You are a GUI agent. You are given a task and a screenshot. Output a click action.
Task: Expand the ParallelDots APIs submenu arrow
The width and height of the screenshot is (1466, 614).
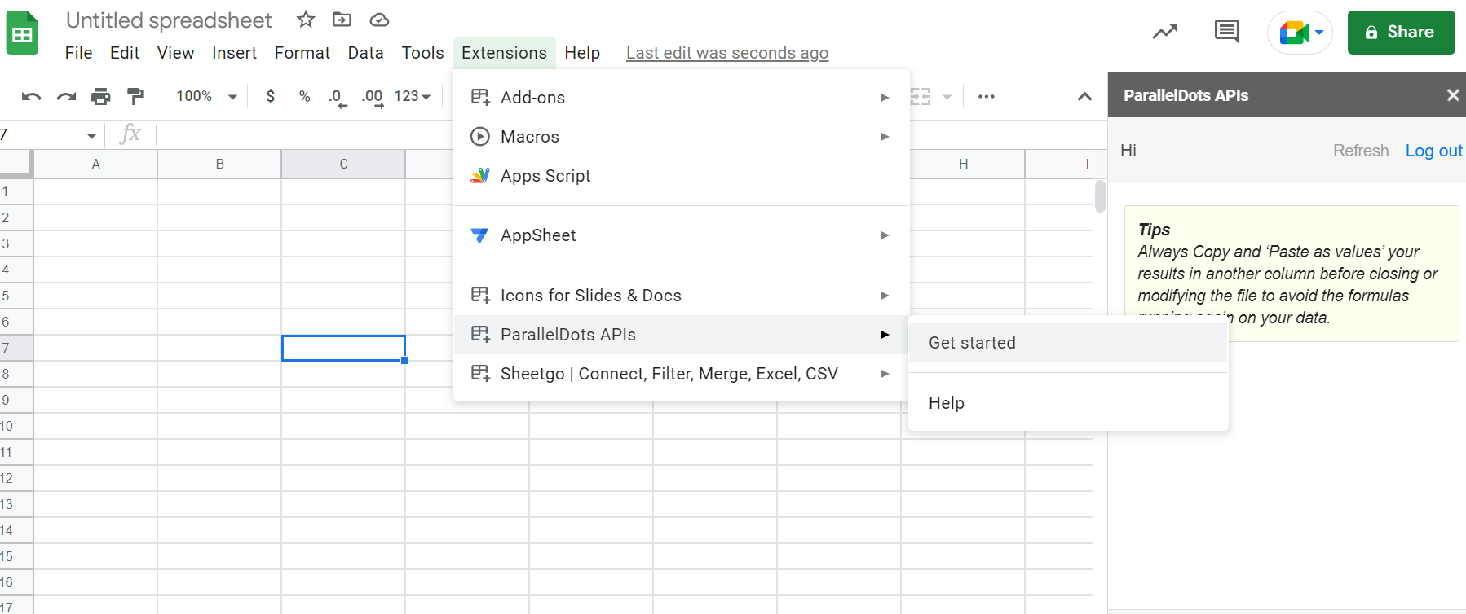tap(885, 334)
